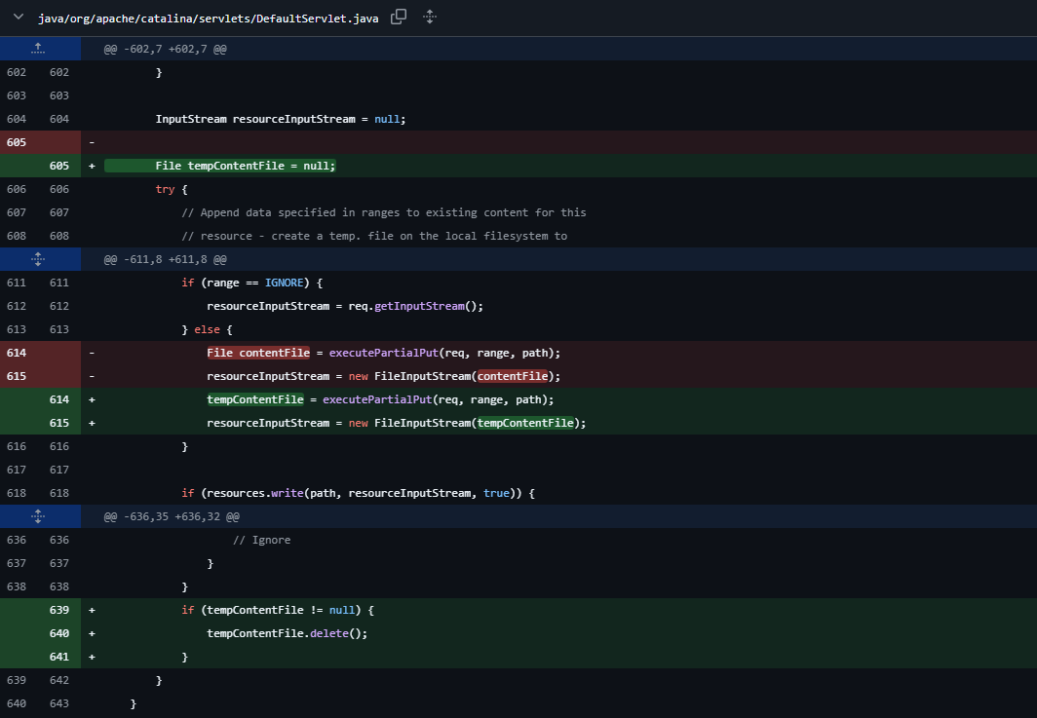This screenshot has height=718, width=1037.
Task: Click 'resourceInputStream = req.getInputStream();' line
Action: coord(345,306)
